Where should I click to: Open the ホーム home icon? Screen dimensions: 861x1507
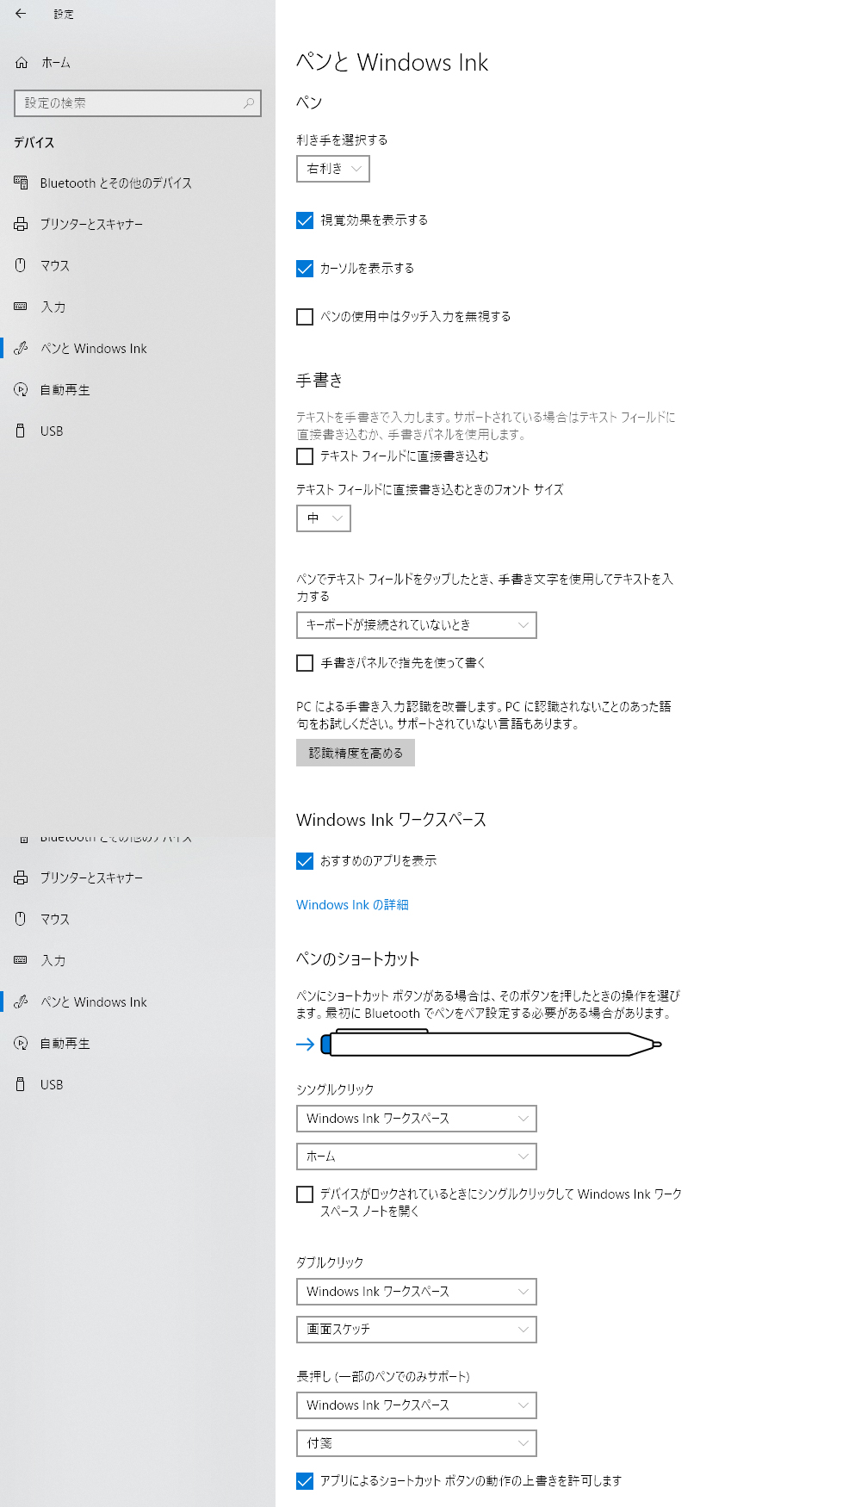[22, 63]
